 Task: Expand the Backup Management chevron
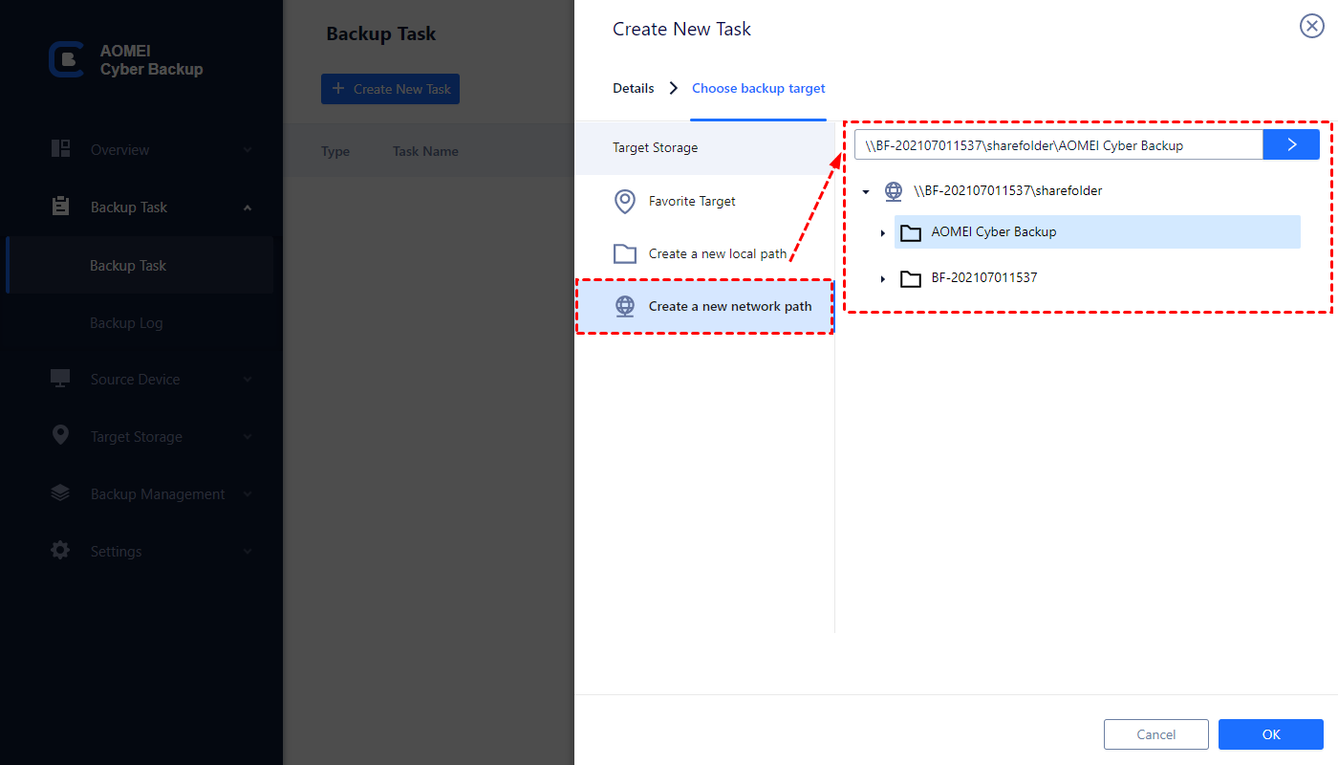pos(248,494)
